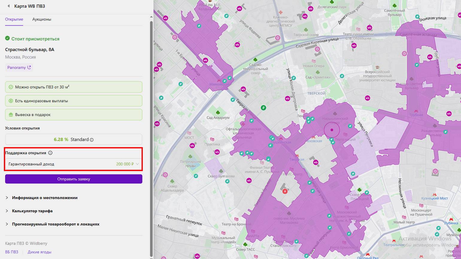Click the Сквер Булгакова tree icon
The image size is (461, 259).
(221, 171)
